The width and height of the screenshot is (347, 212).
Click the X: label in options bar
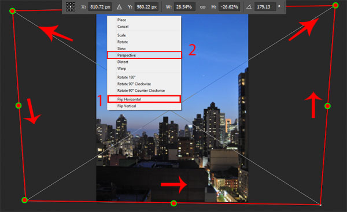[83, 7]
